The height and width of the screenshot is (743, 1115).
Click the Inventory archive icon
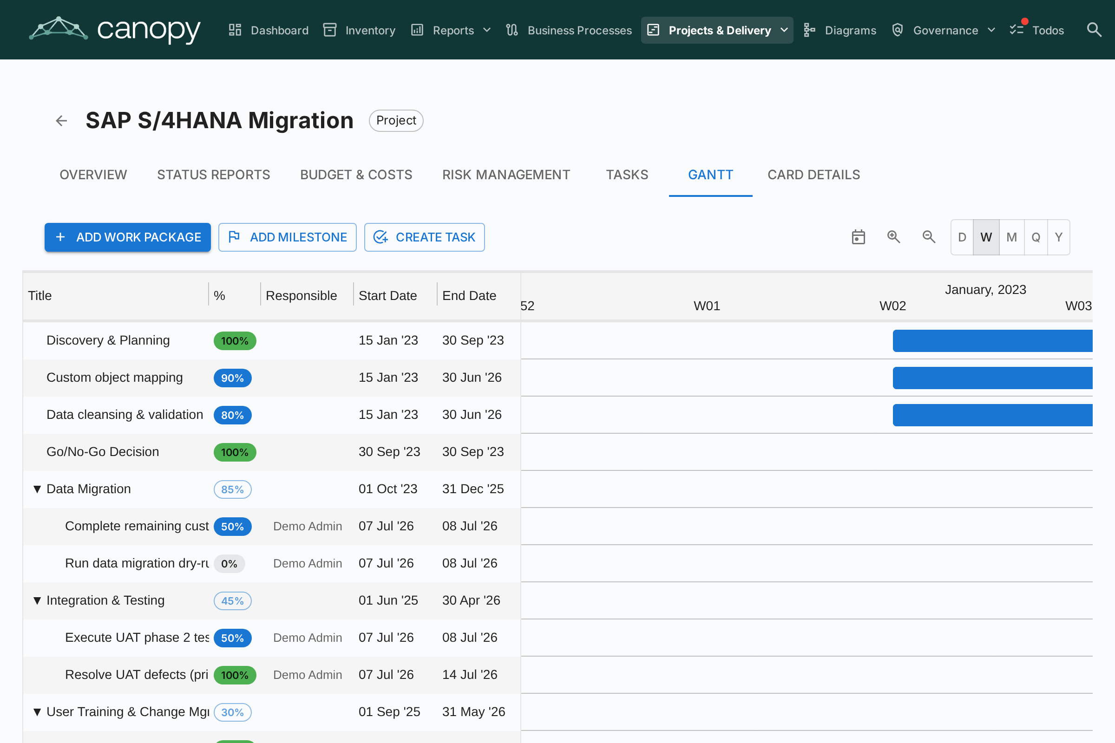tap(330, 30)
